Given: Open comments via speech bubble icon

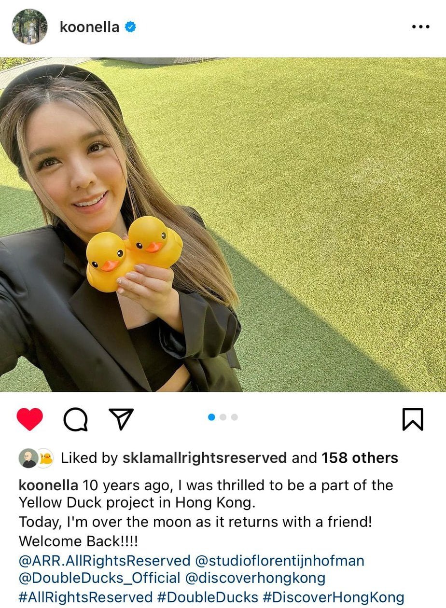Looking at the screenshot, I should tap(75, 419).
